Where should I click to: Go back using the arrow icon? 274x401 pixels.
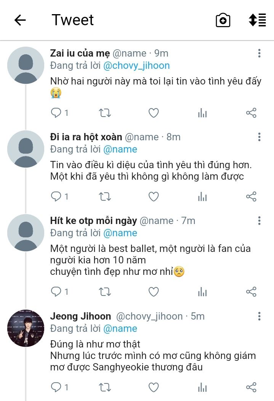pos(20,20)
